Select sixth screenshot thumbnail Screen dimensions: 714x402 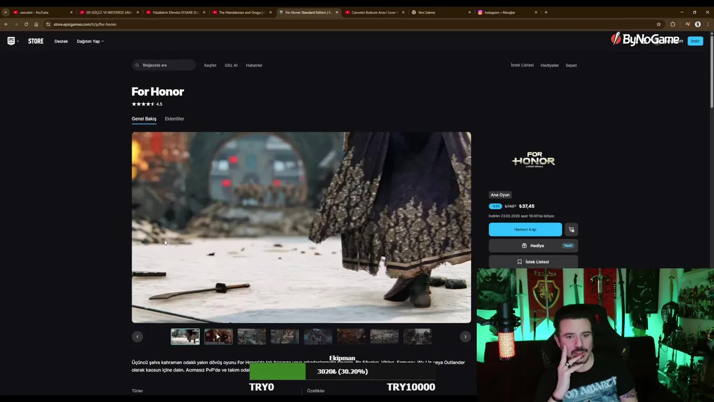351,336
